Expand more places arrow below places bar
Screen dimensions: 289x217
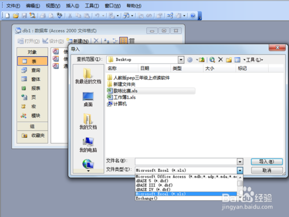(x=88, y=171)
